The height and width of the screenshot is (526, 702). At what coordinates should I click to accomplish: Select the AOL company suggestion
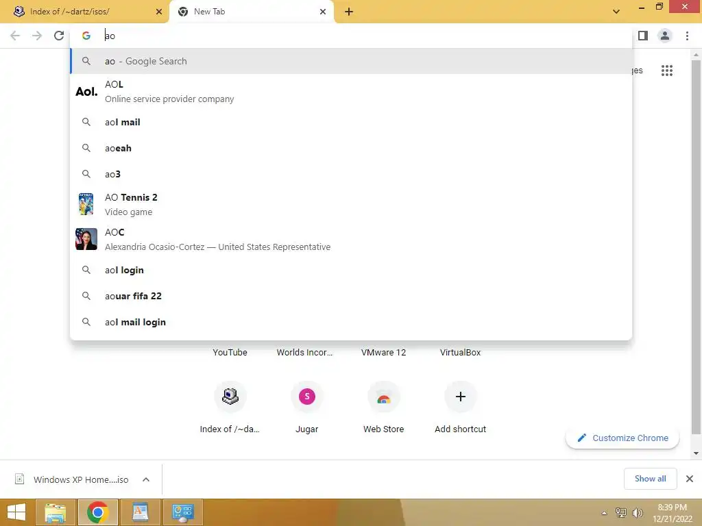pos(351,92)
